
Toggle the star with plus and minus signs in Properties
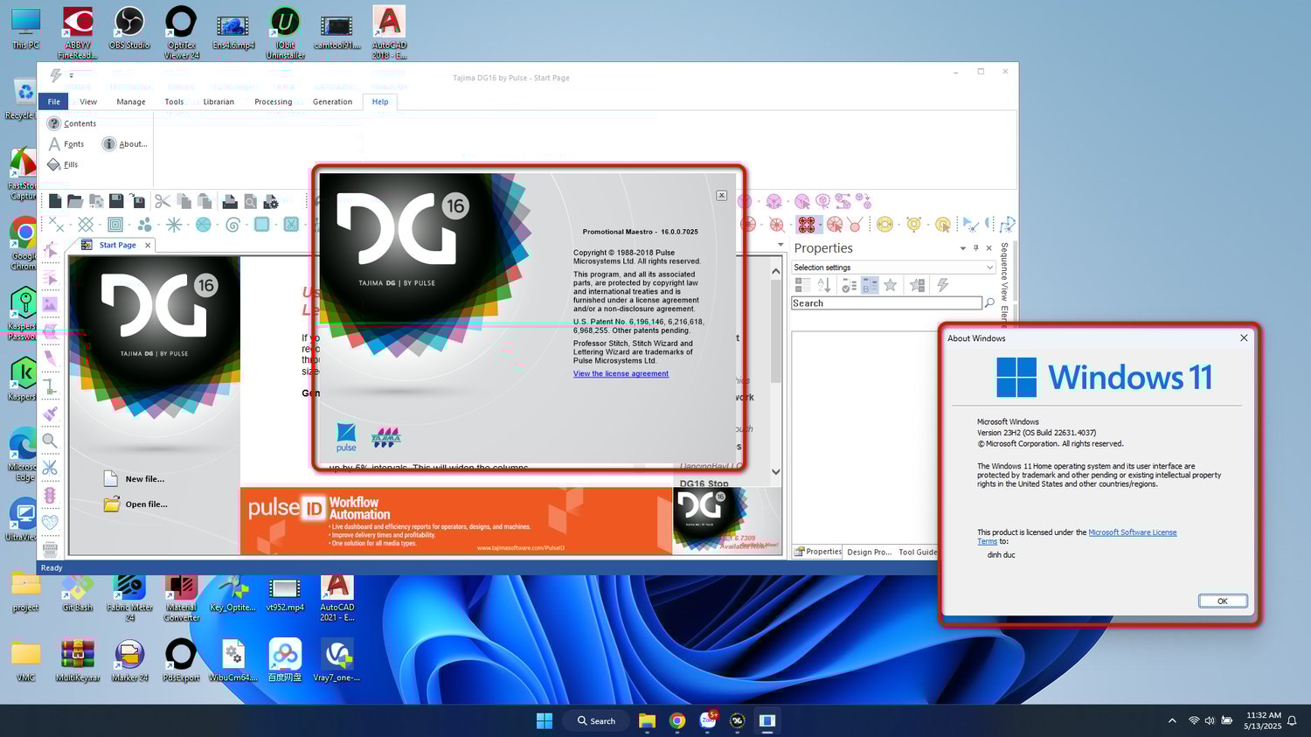tap(917, 285)
